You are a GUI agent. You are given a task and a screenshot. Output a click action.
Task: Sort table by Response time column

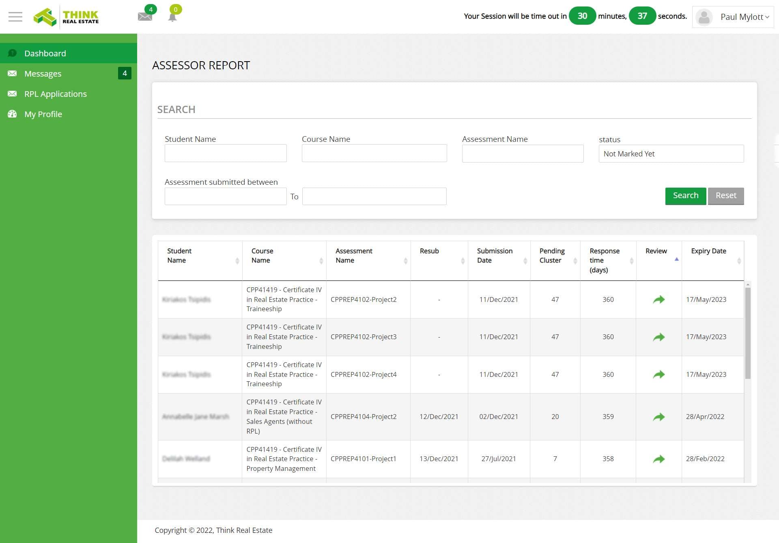(x=608, y=261)
